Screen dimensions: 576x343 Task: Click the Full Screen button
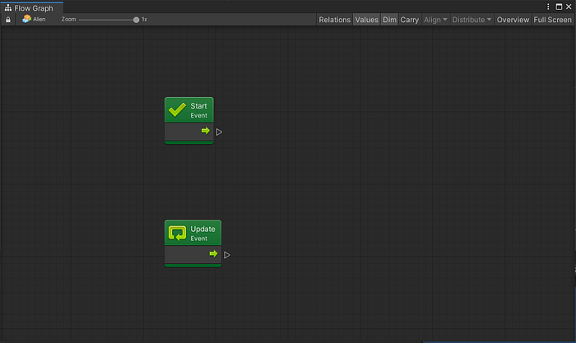click(x=552, y=20)
